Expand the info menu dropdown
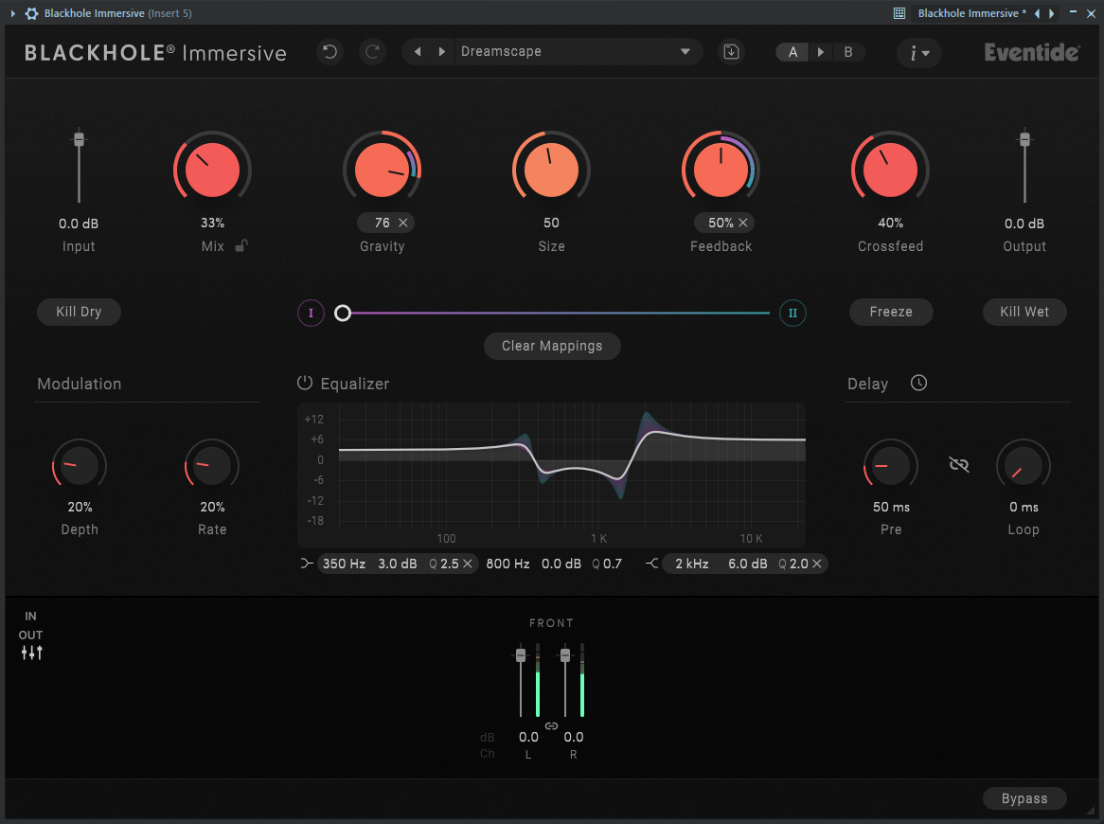The image size is (1104, 824). (x=918, y=53)
